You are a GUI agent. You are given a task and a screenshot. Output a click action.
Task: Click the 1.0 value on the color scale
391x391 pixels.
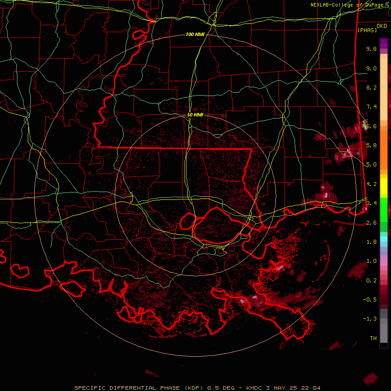pyautogui.click(x=371, y=261)
